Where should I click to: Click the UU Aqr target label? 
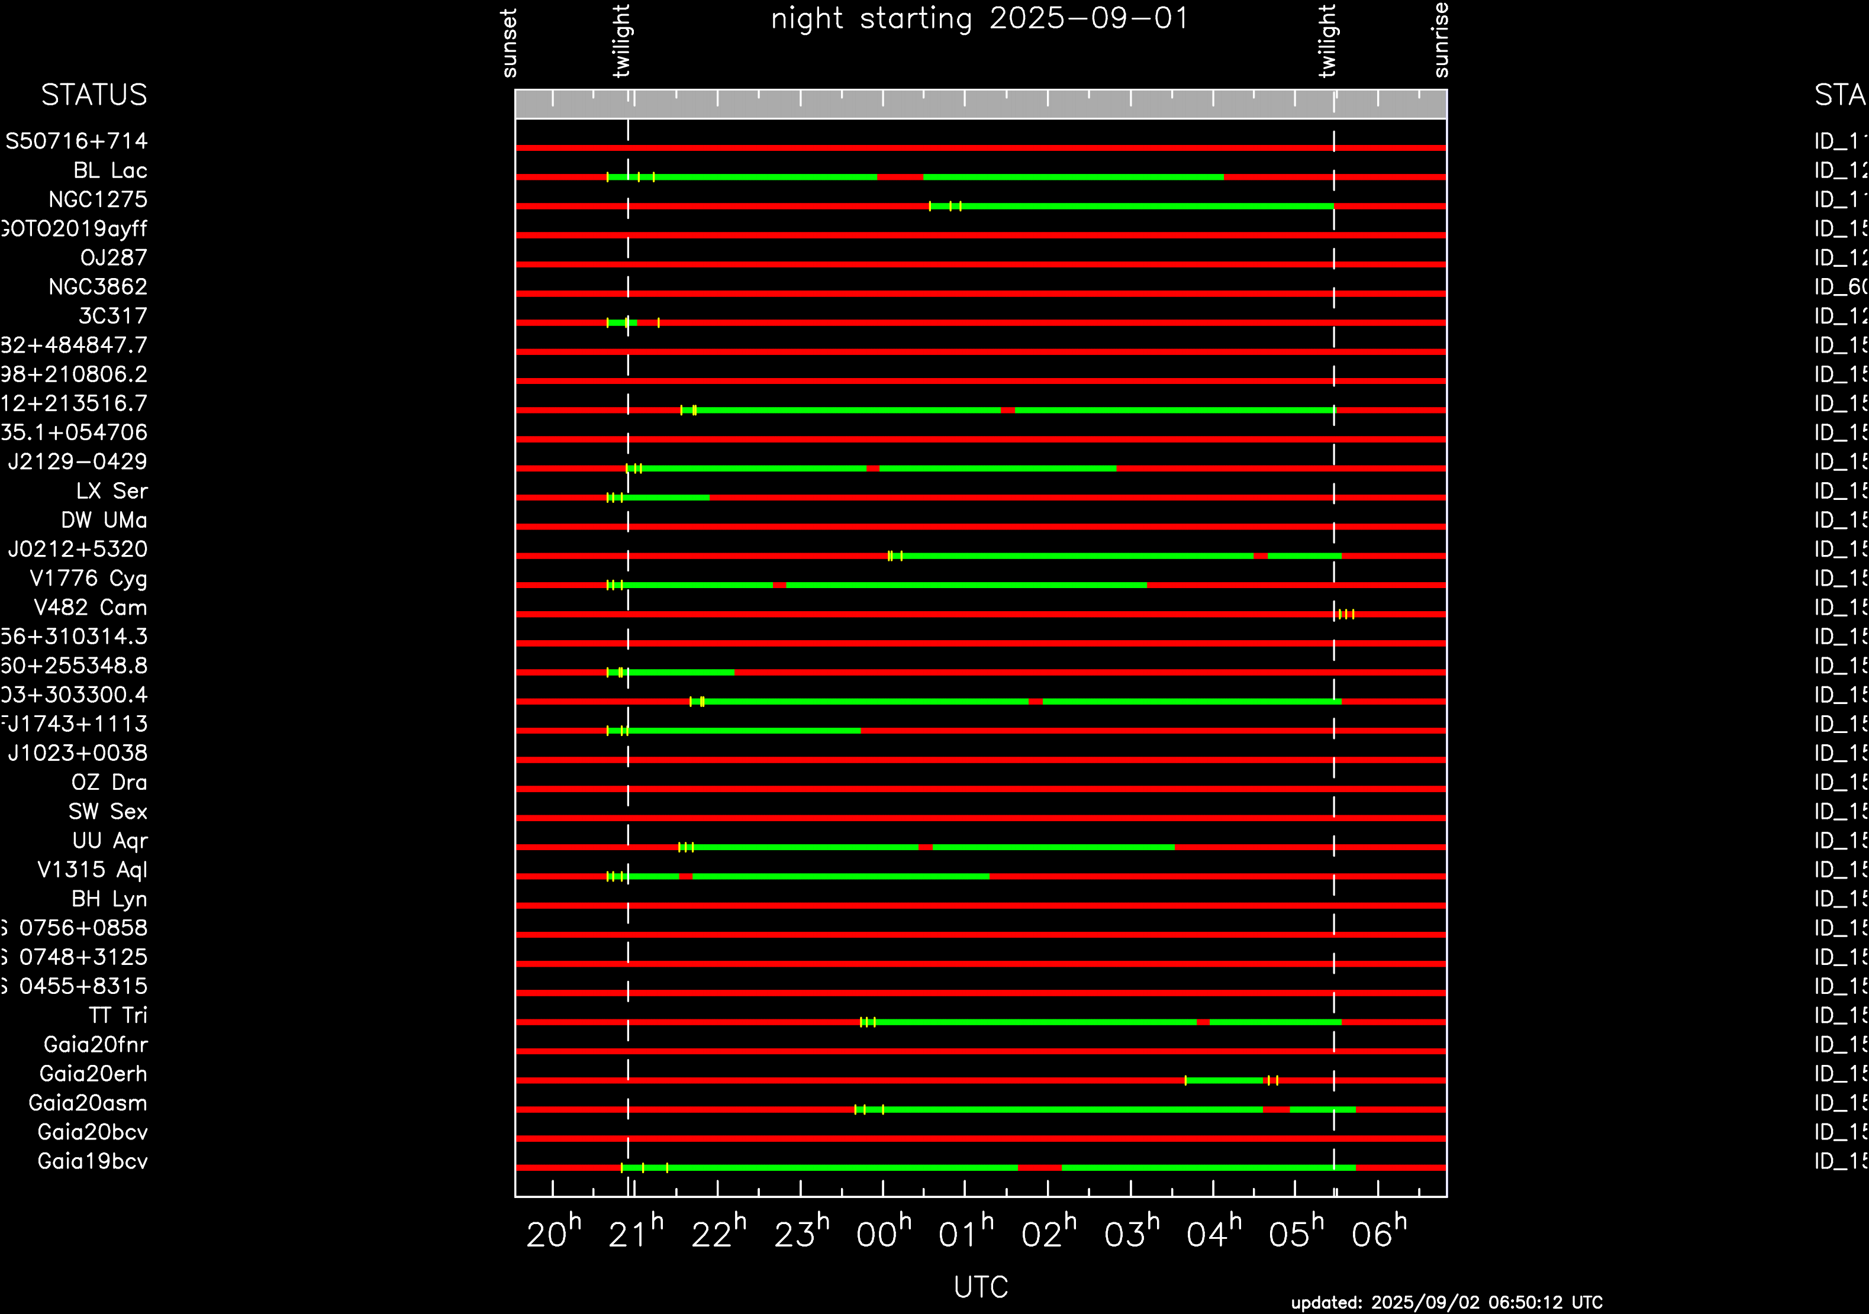pos(110,841)
